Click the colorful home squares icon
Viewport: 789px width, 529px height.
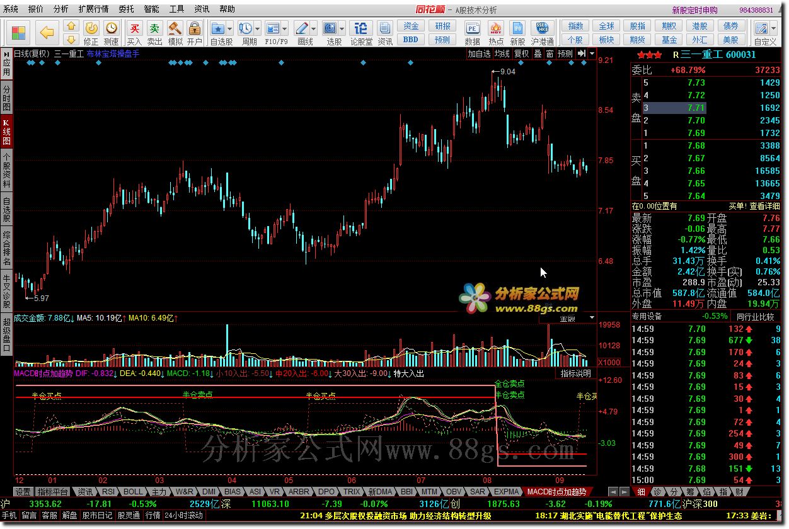(x=19, y=33)
